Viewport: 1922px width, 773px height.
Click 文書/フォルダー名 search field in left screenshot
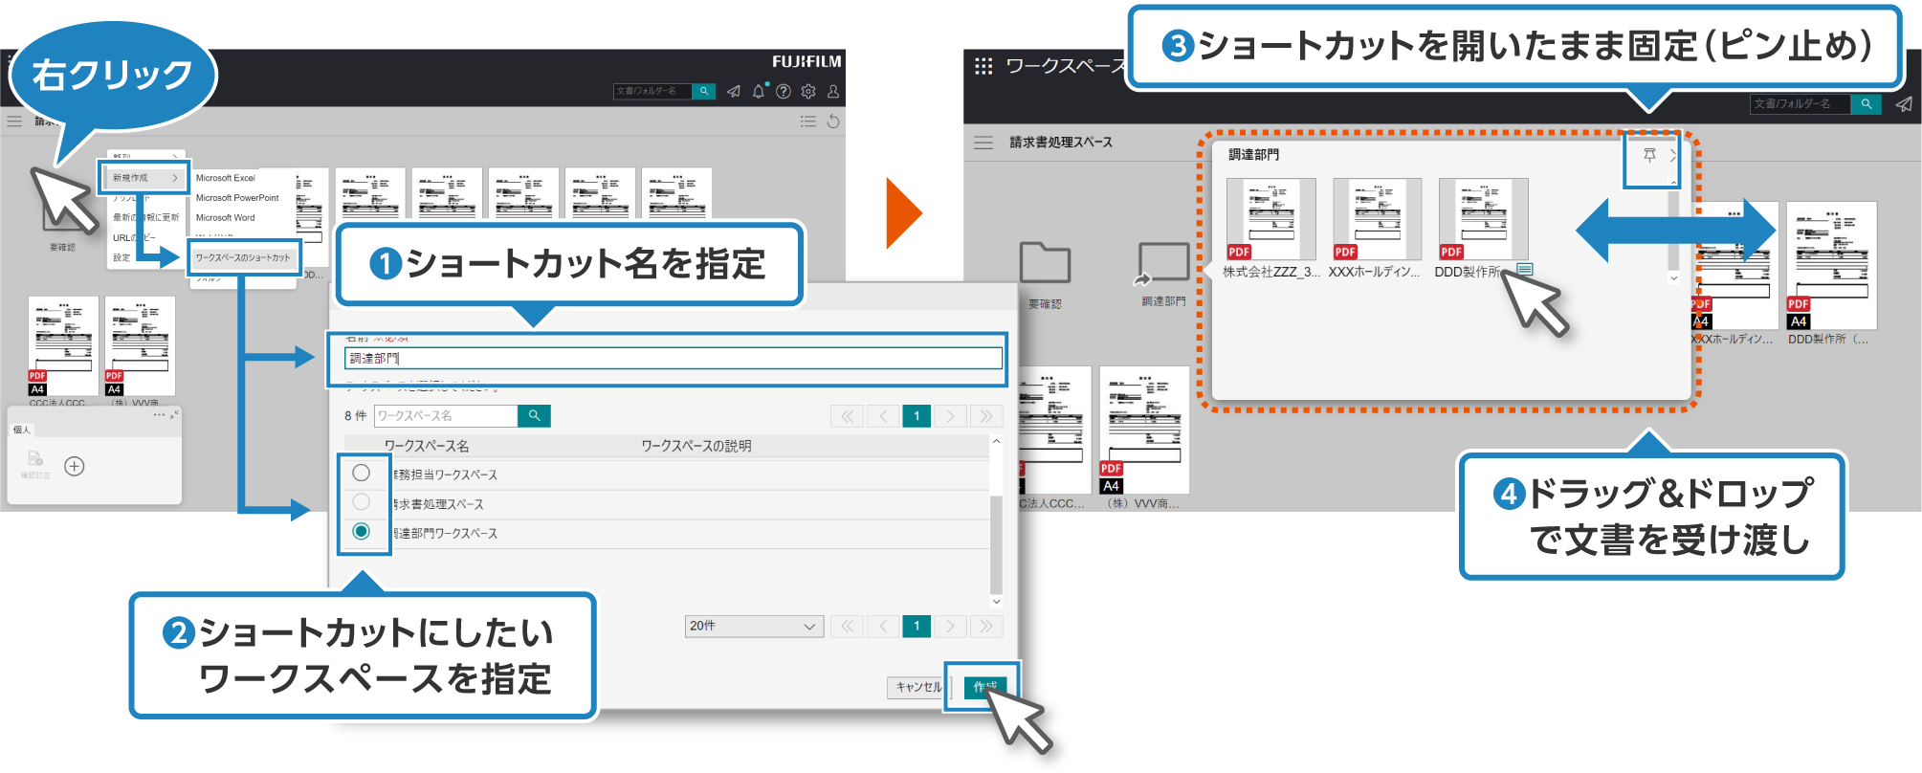coord(652,91)
